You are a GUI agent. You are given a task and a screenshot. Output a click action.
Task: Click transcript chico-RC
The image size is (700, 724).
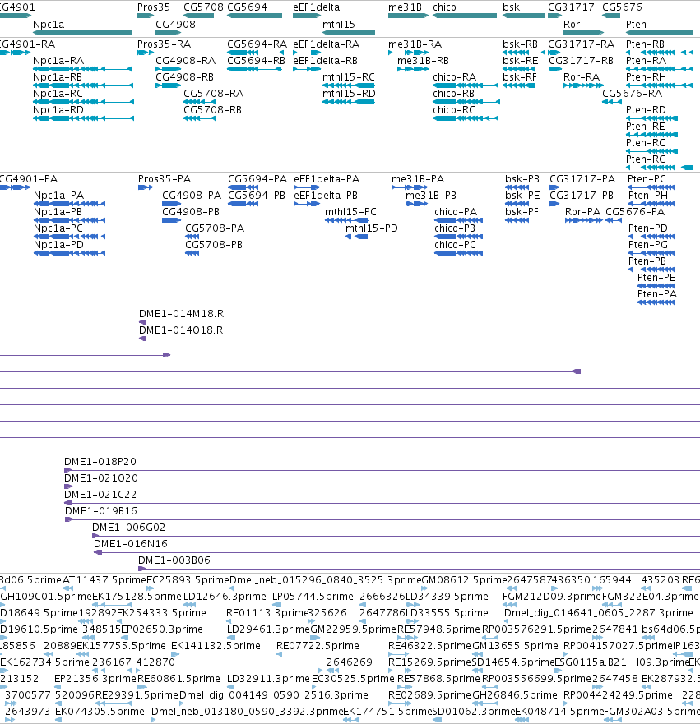click(466, 118)
